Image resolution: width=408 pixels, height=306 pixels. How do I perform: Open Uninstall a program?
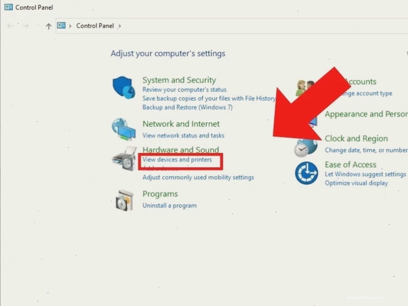click(x=169, y=206)
